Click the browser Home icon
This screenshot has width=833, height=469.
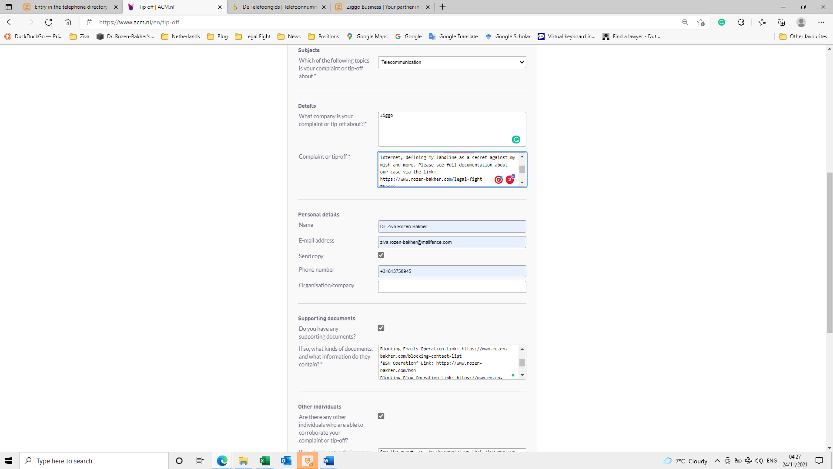pos(68,22)
